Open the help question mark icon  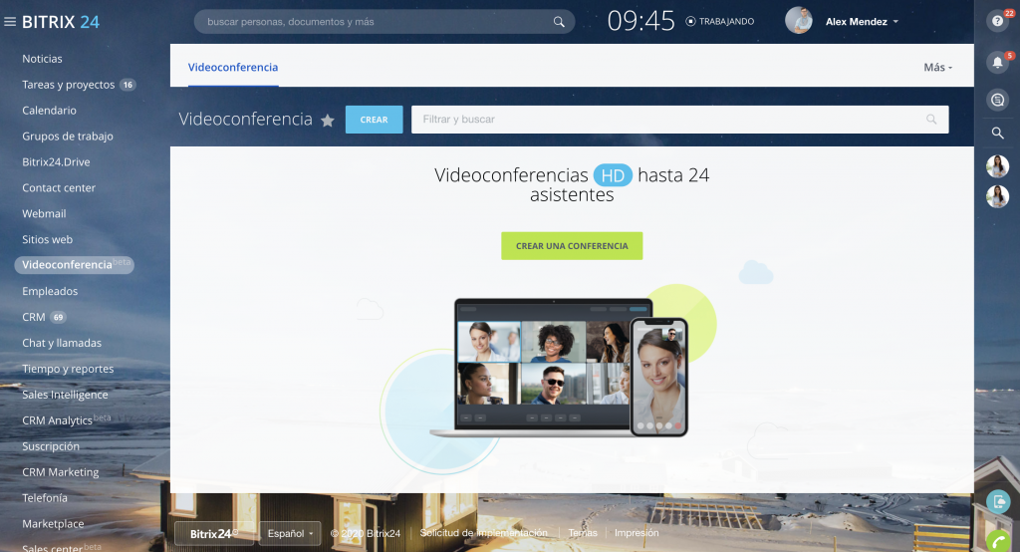997,21
